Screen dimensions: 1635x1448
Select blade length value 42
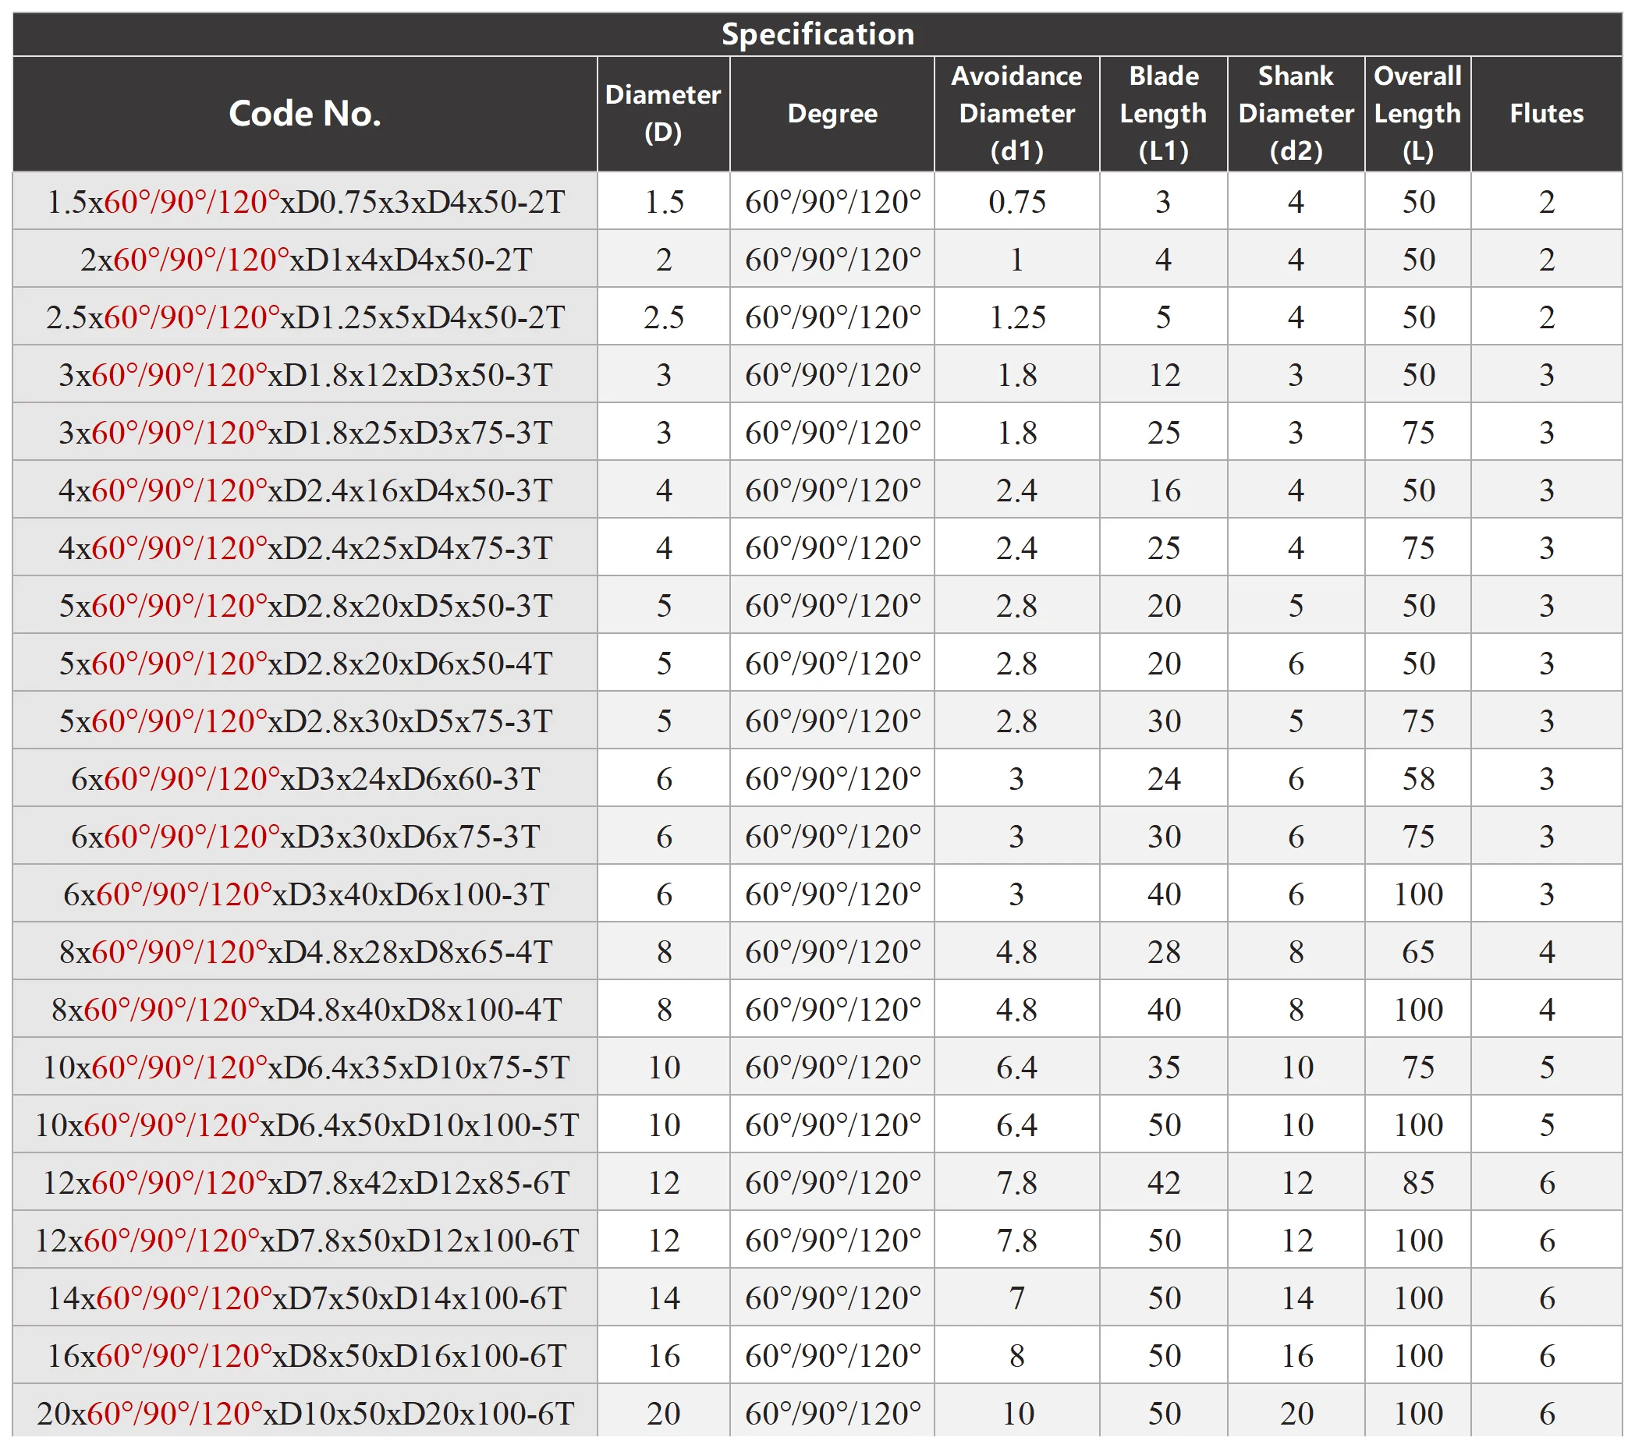[x=1164, y=1183]
